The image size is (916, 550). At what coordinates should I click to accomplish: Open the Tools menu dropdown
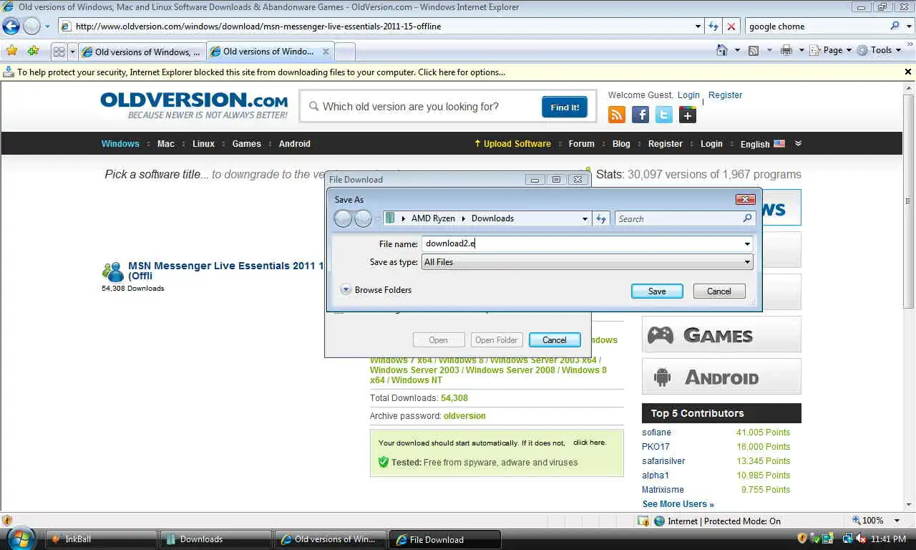pyautogui.click(x=879, y=50)
